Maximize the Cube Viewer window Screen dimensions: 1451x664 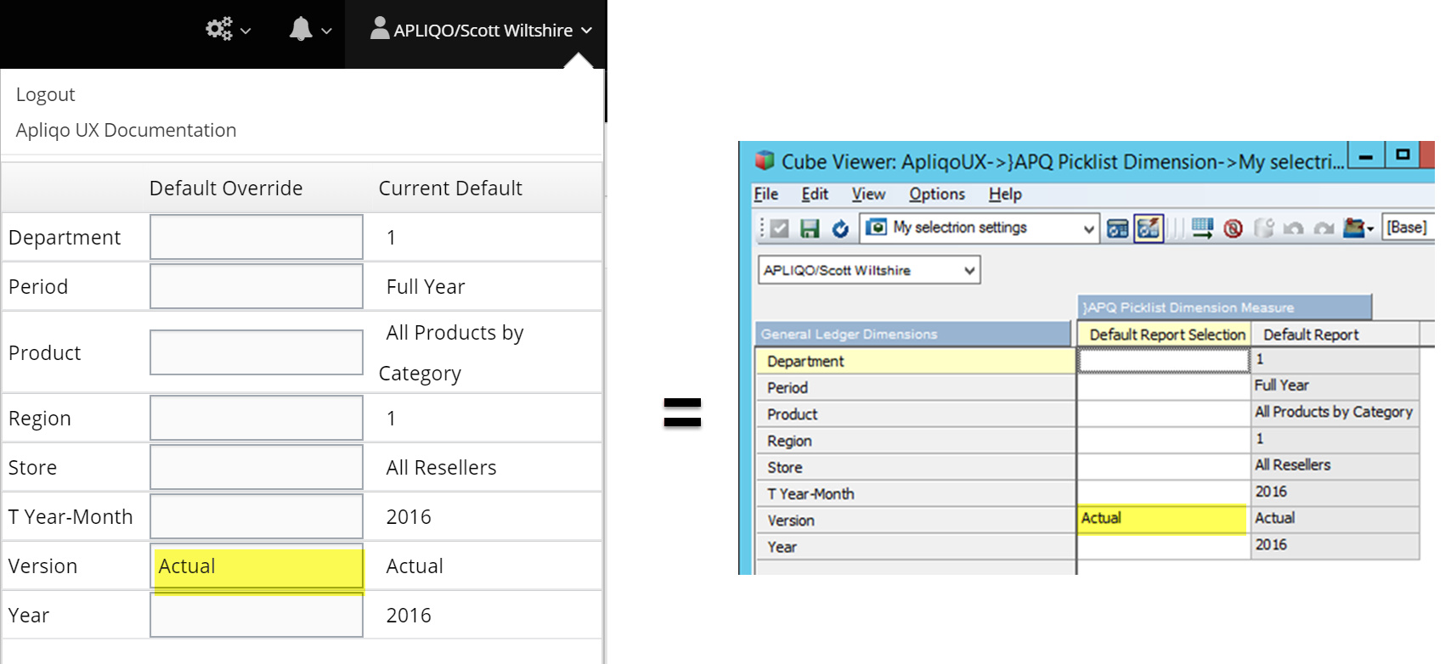point(1403,155)
